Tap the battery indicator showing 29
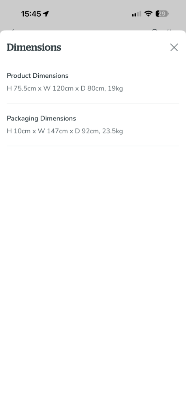Viewport: 186px width, 404px height. coord(162,14)
